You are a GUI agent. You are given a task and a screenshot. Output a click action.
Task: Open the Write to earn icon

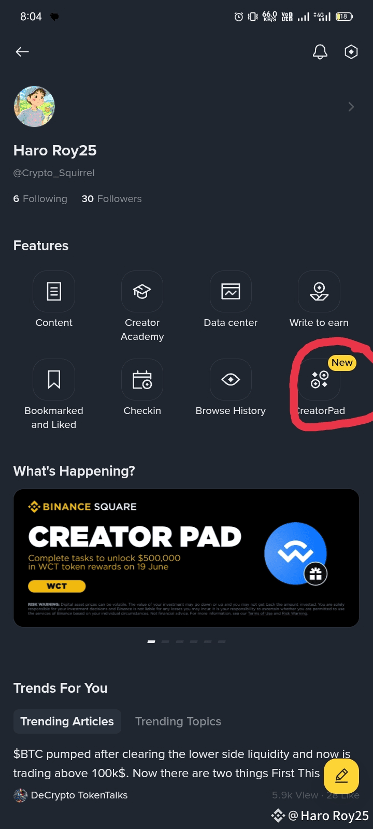click(319, 291)
